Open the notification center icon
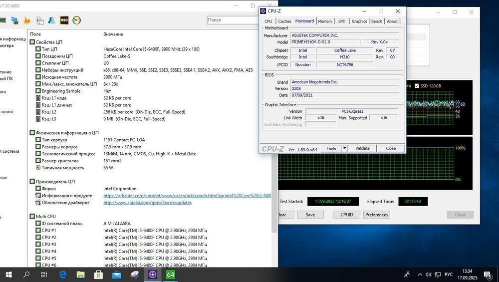 pos(488,275)
